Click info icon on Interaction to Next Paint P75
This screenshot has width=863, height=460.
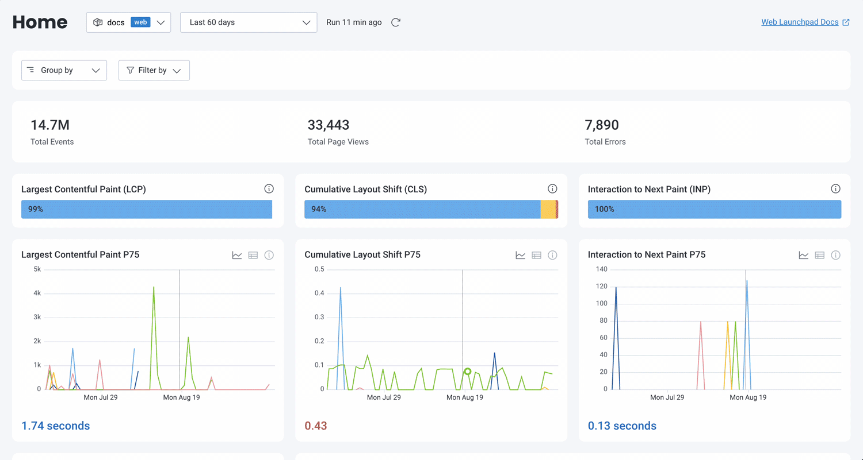(835, 255)
